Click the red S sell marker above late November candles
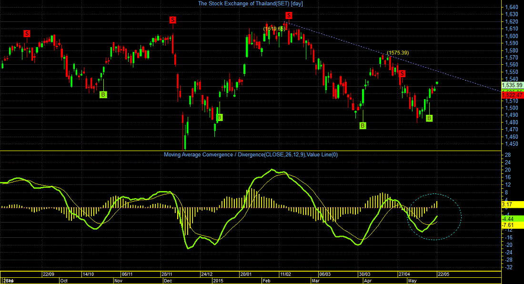 tap(172, 20)
